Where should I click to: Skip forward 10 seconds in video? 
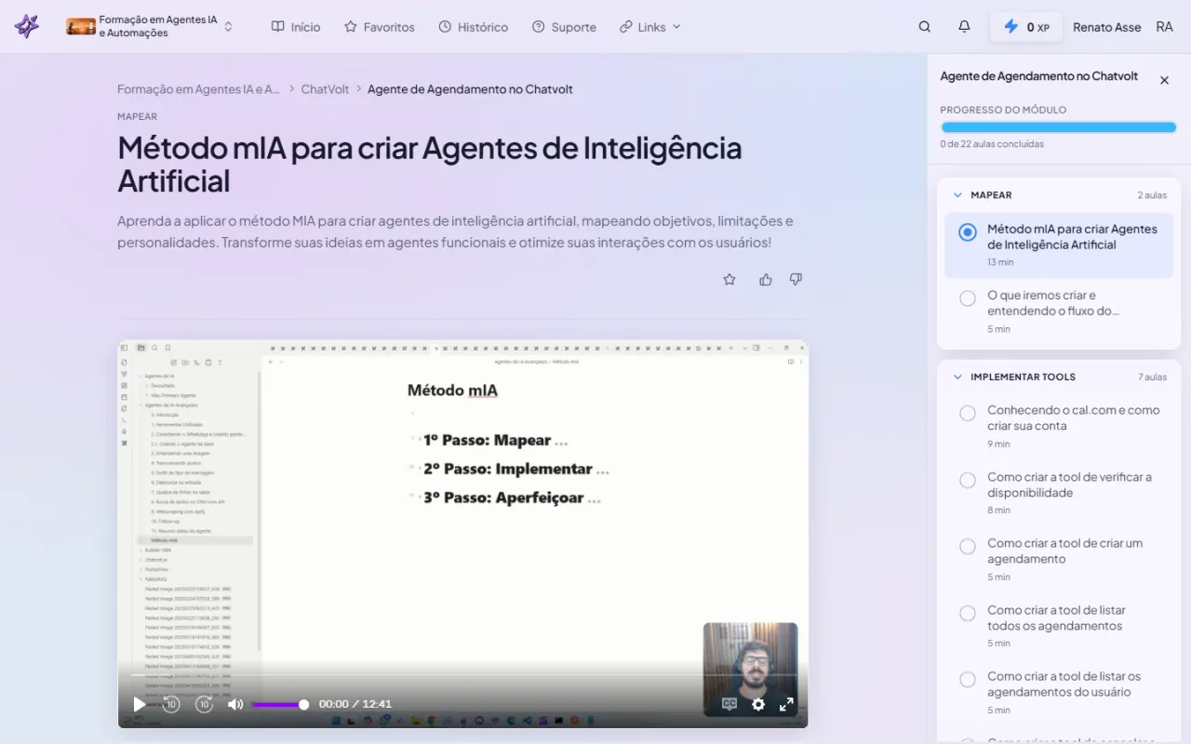click(x=205, y=704)
